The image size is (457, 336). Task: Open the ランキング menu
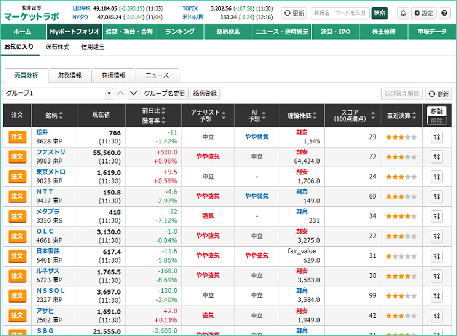180,32
